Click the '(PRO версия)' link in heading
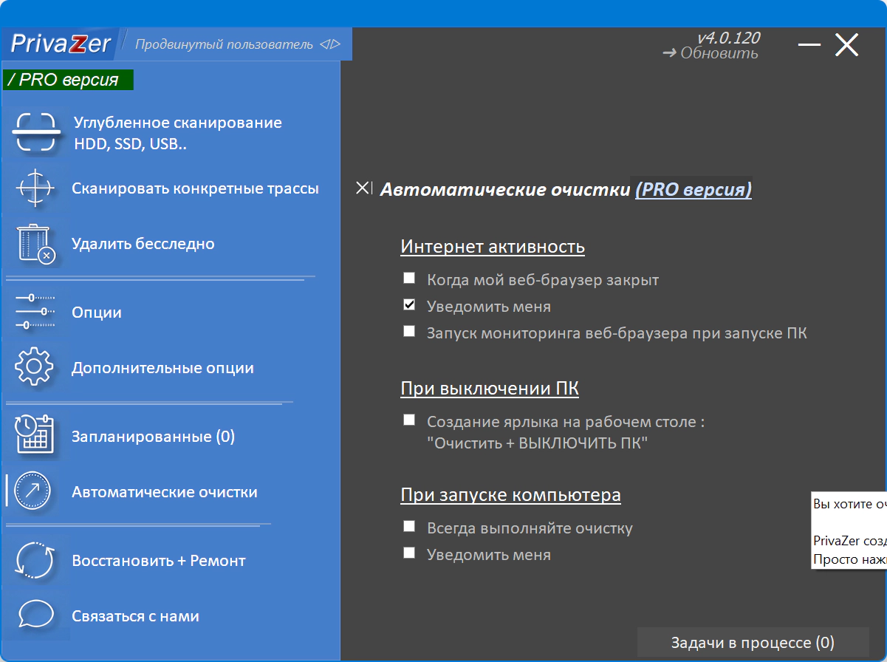The image size is (887, 662). coord(693,190)
